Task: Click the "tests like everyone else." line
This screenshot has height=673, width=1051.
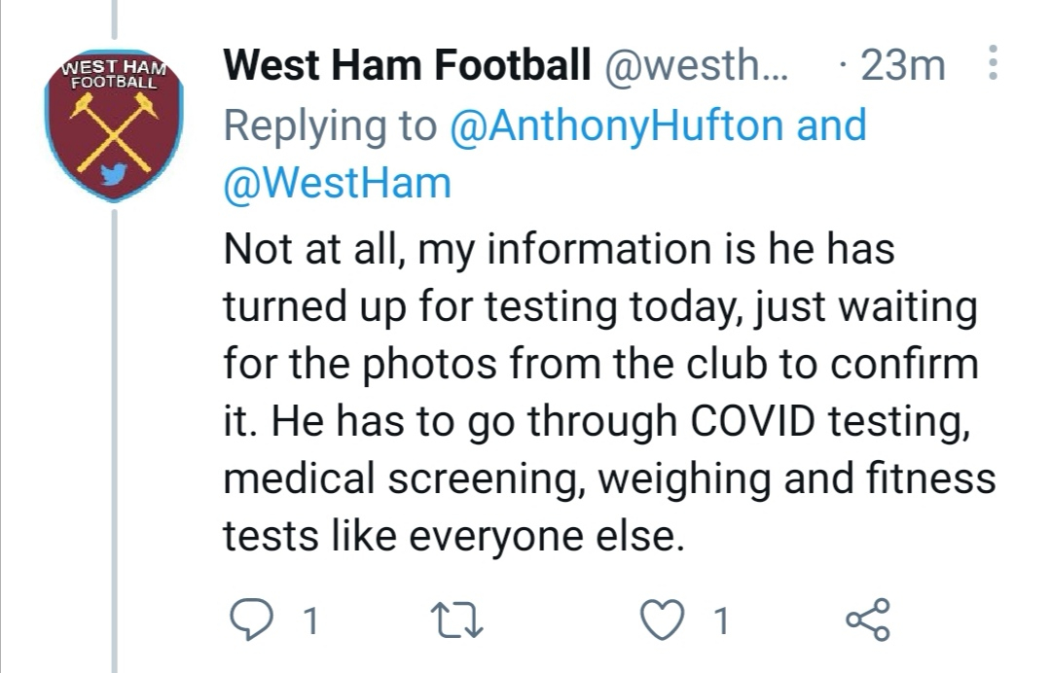Action: pyautogui.click(x=448, y=536)
